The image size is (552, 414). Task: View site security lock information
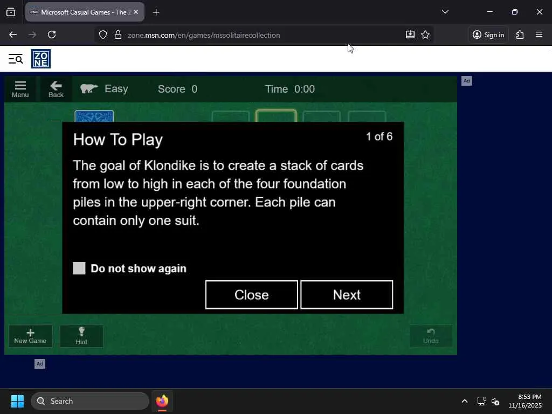(x=118, y=35)
